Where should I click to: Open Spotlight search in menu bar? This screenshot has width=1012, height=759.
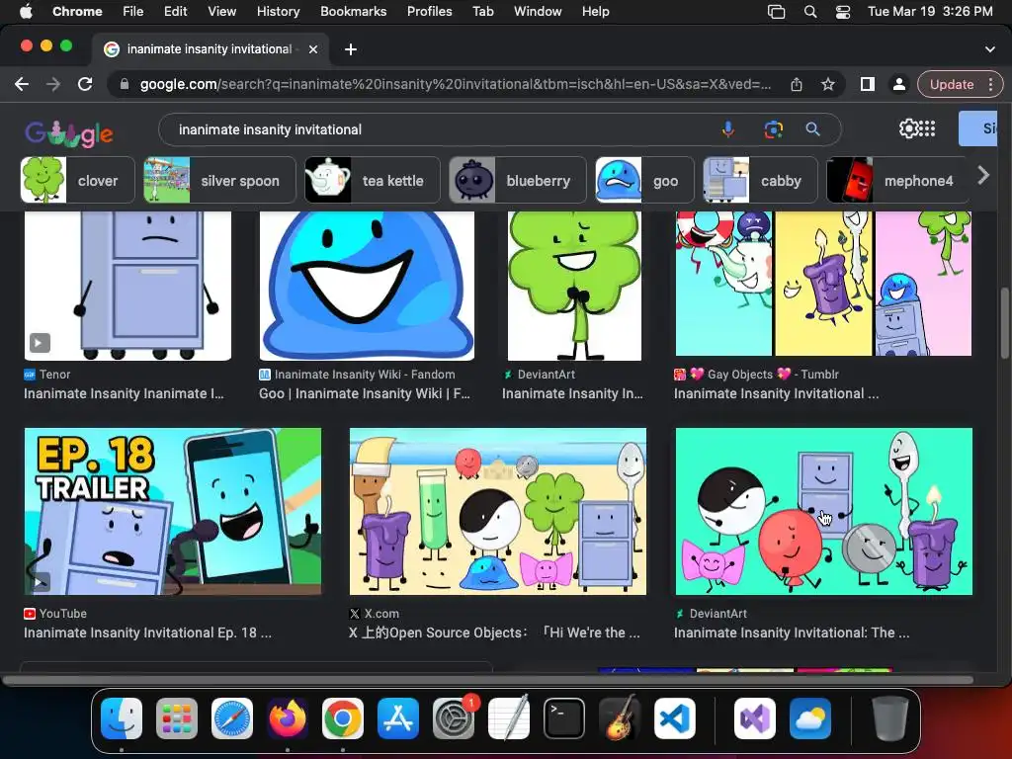click(x=810, y=12)
